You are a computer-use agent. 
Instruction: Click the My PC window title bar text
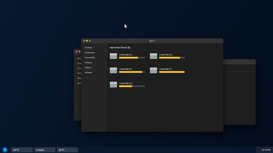(152, 41)
